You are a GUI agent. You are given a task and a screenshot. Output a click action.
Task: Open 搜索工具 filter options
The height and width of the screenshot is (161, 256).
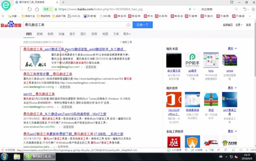click(x=126, y=42)
